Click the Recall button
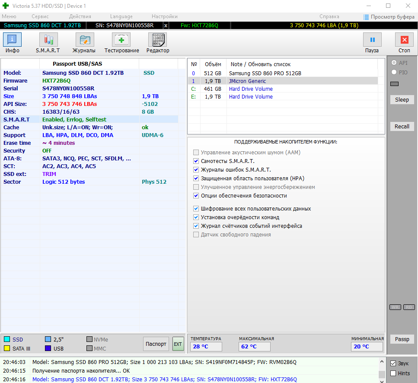 tap(402, 127)
